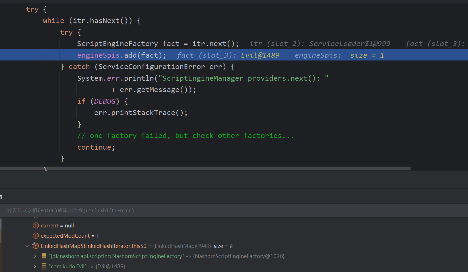Click the field icon of LinkedHashIterator.this$0
The width and height of the screenshot is (468, 272).
[36, 246]
